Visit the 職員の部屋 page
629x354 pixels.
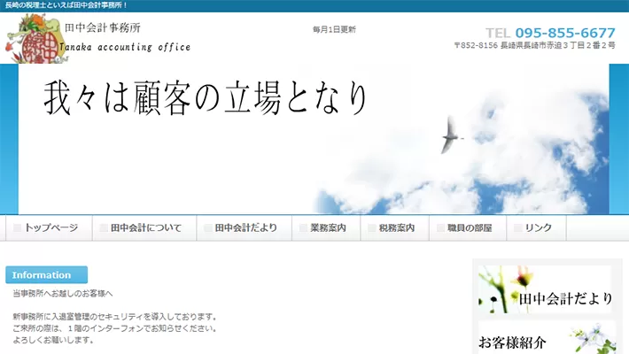click(470, 228)
